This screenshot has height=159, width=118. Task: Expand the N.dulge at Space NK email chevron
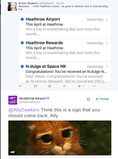pos(107,67)
